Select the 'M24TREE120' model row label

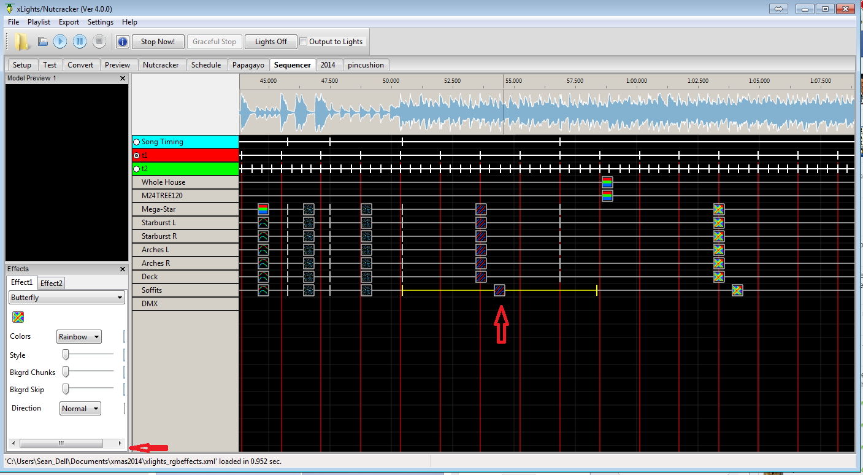pos(185,196)
